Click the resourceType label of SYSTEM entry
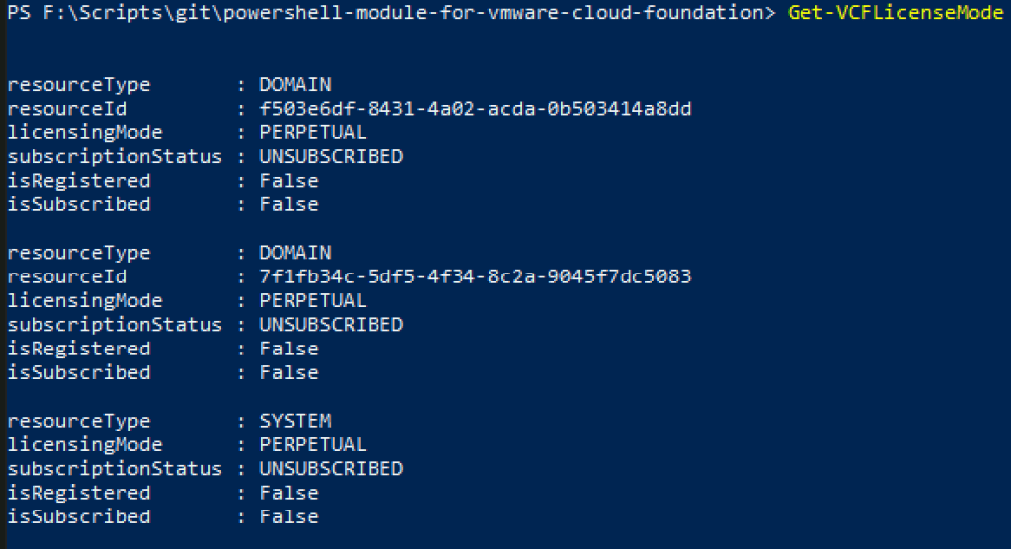Image resolution: width=1011 pixels, height=549 pixels. tap(78, 421)
